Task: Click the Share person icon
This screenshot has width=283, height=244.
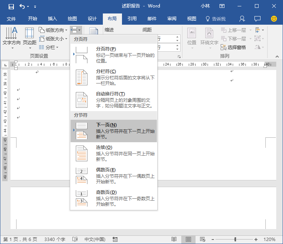Action: coord(242,19)
